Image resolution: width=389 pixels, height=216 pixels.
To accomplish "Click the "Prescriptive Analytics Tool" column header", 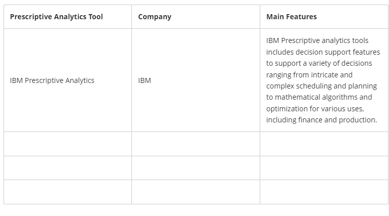I will pyautogui.click(x=56, y=17).
